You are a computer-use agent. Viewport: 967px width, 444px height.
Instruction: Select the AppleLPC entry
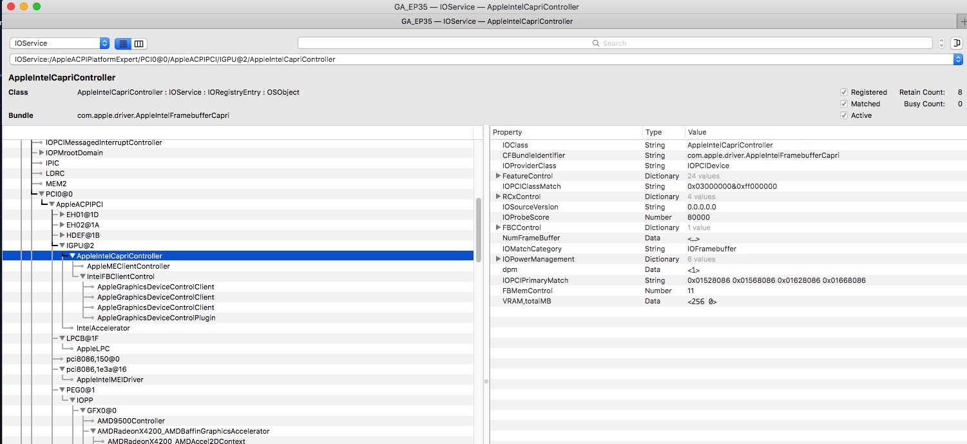pyautogui.click(x=93, y=349)
